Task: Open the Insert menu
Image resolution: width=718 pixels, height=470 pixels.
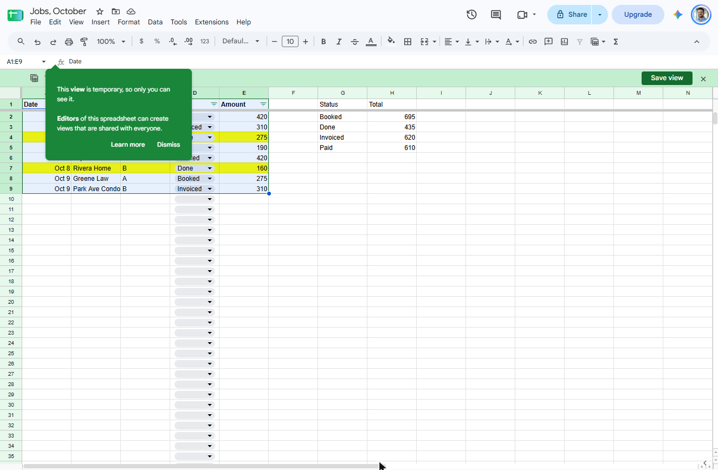Action: coord(101,22)
